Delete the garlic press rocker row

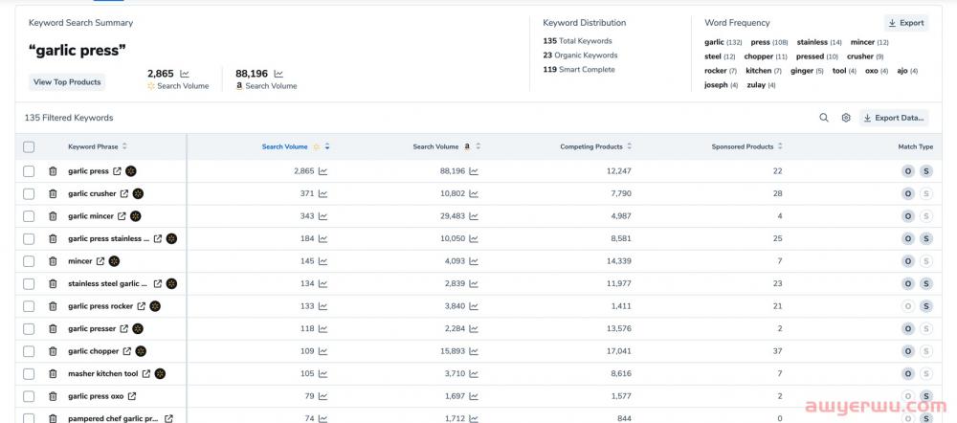pos(53,306)
